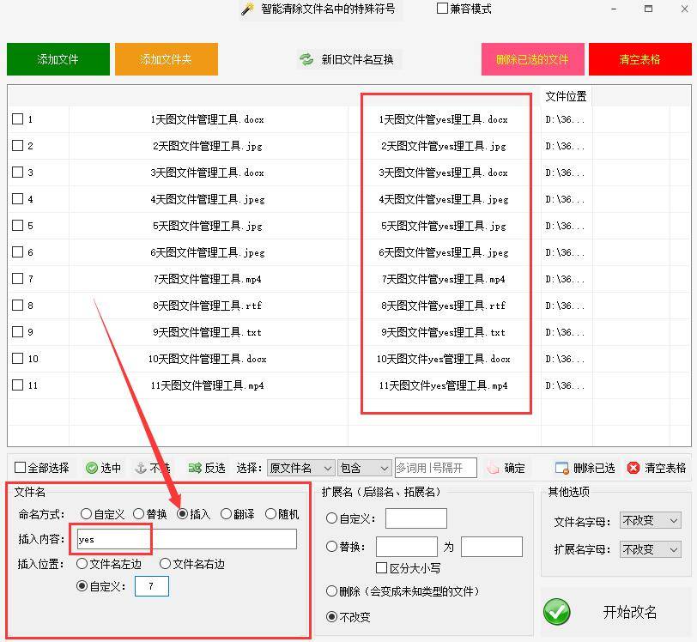This screenshot has height=642, width=697.
Task: Click new name 8天图文件管yes理工具.rtf
Action: [443, 306]
